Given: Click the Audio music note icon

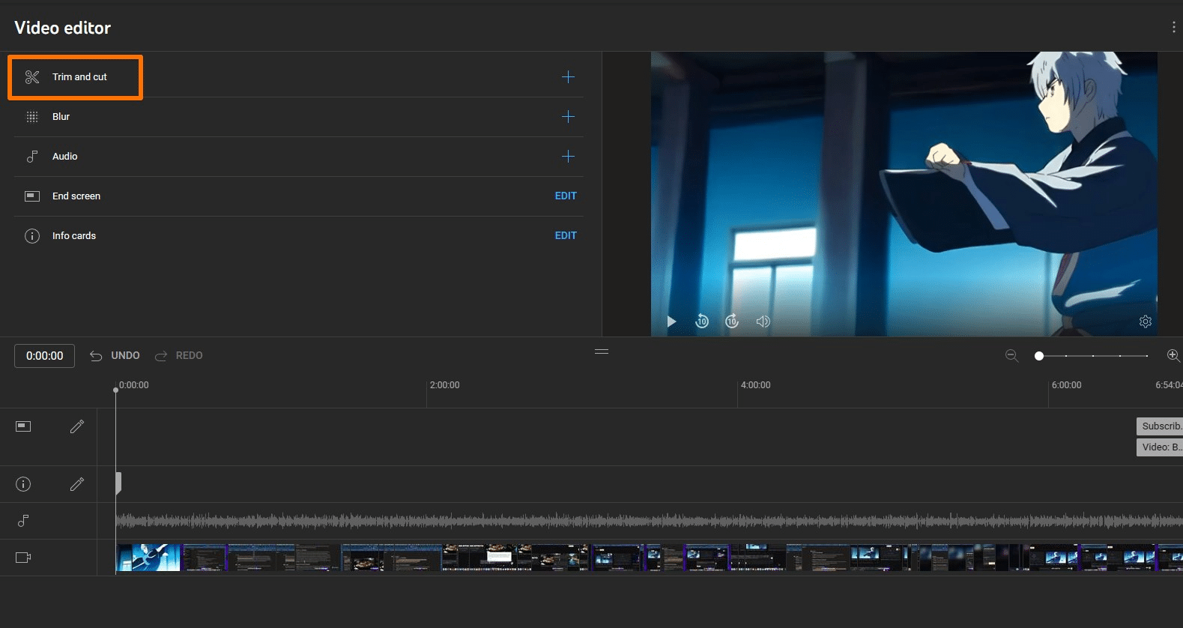Looking at the screenshot, I should tap(32, 157).
